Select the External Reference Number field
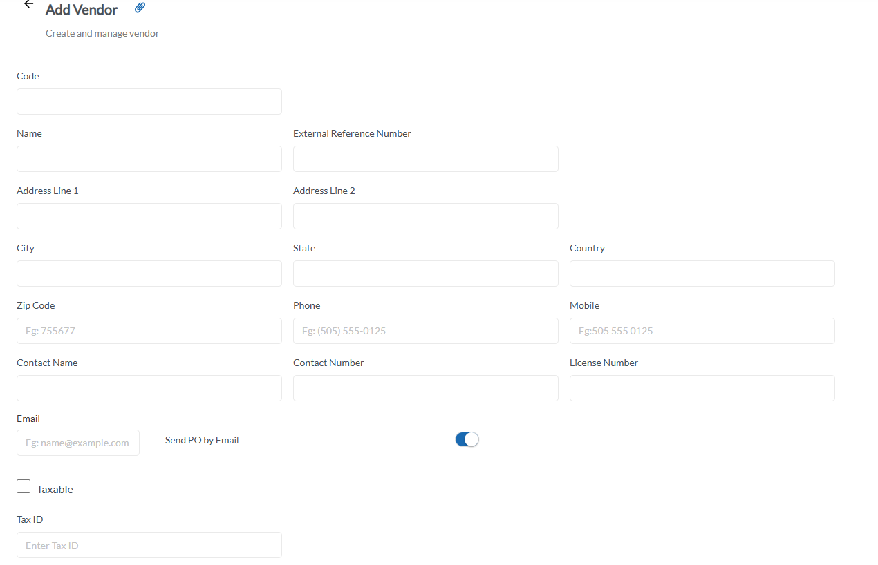The image size is (878, 565). pos(426,159)
